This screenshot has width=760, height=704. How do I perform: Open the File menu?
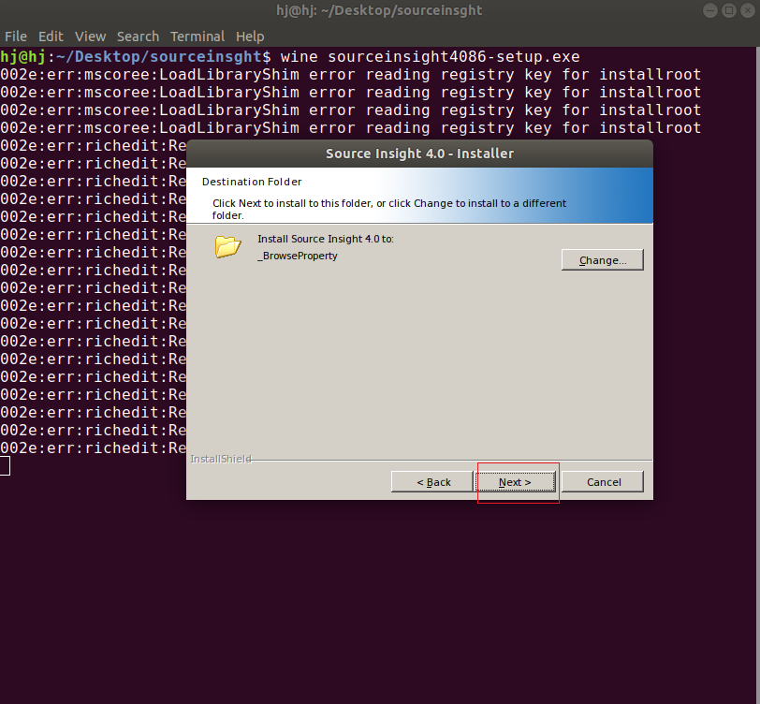pyautogui.click(x=16, y=37)
